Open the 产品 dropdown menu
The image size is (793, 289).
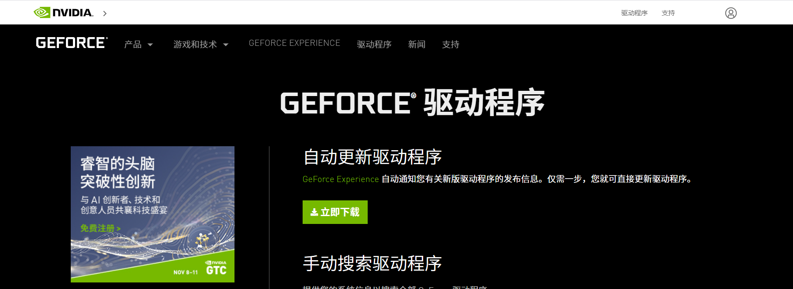(138, 45)
